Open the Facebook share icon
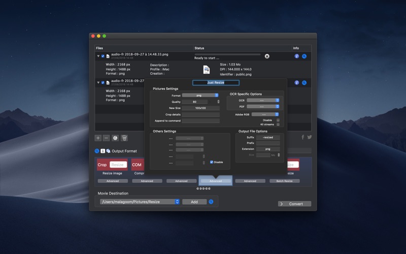 point(302,137)
